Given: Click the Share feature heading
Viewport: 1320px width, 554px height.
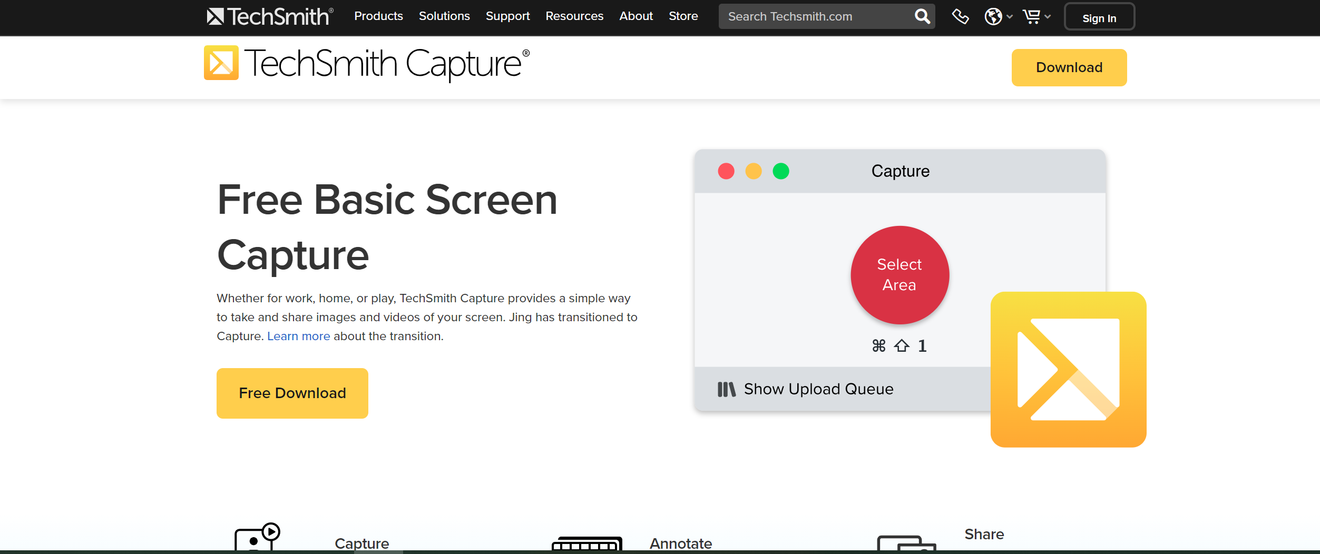Looking at the screenshot, I should [x=984, y=534].
